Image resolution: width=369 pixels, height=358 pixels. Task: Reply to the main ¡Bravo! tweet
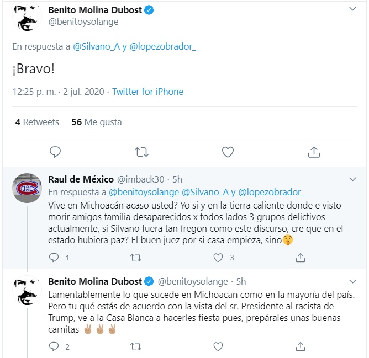pyautogui.click(x=55, y=152)
